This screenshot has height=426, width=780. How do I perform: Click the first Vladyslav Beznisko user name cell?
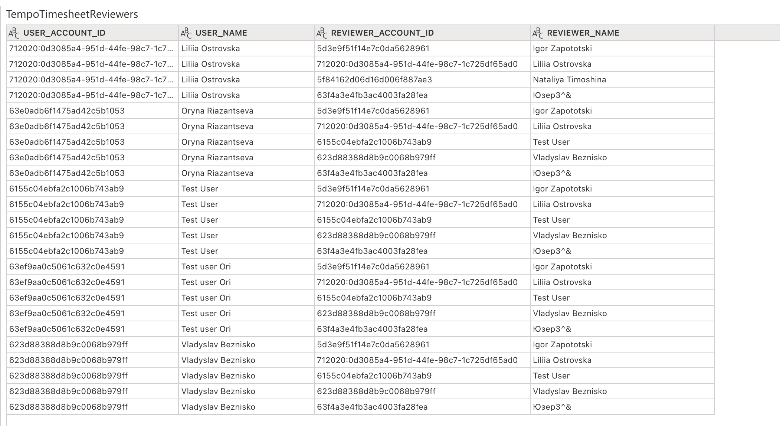click(x=218, y=344)
